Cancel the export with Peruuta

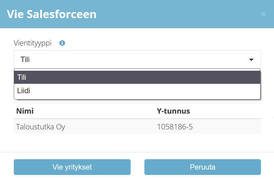pos(202,167)
